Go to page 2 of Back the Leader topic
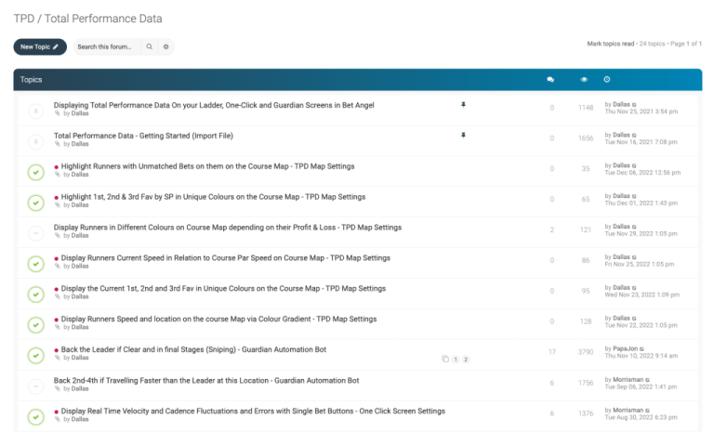This screenshot has width=714, height=432. point(466,360)
